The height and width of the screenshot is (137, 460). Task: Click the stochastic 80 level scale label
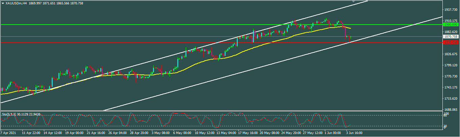[x=445, y=115]
